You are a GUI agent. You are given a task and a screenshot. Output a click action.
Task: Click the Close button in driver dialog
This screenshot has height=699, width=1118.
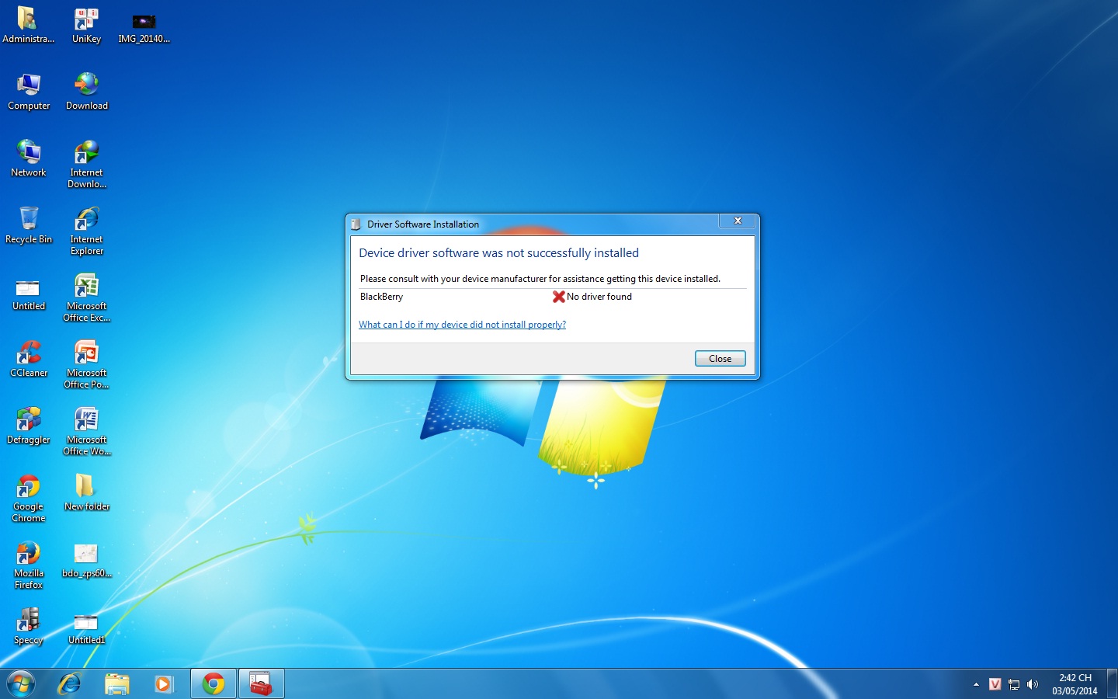click(720, 358)
